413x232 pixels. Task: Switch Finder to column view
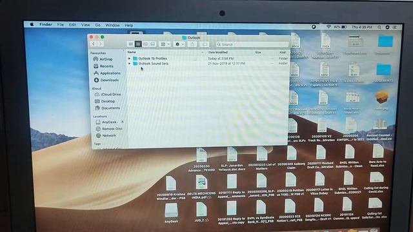[x=145, y=44]
